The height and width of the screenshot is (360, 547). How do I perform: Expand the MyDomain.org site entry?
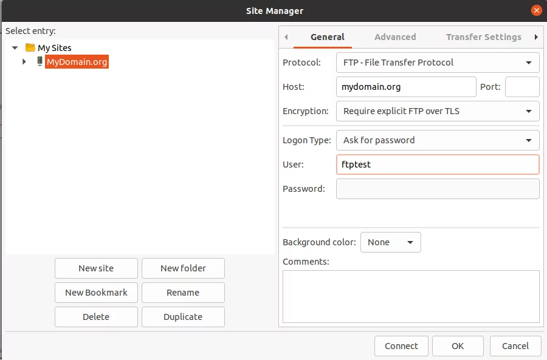(24, 62)
